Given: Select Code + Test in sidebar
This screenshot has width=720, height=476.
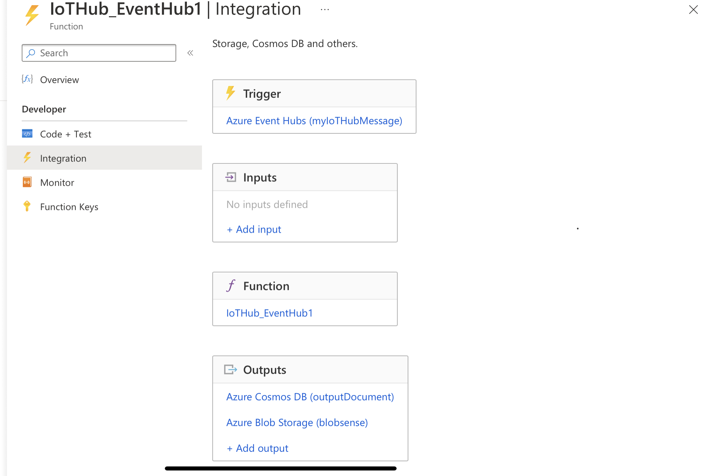Looking at the screenshot, I should click(65, 134).
